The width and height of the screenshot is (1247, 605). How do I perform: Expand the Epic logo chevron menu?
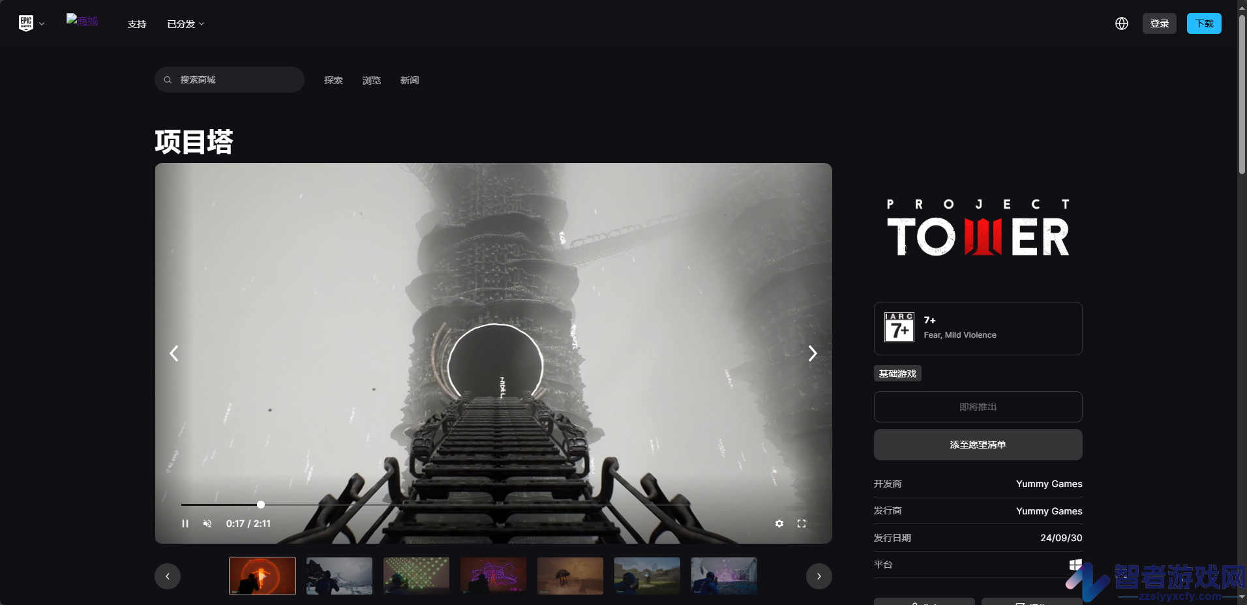42,24
